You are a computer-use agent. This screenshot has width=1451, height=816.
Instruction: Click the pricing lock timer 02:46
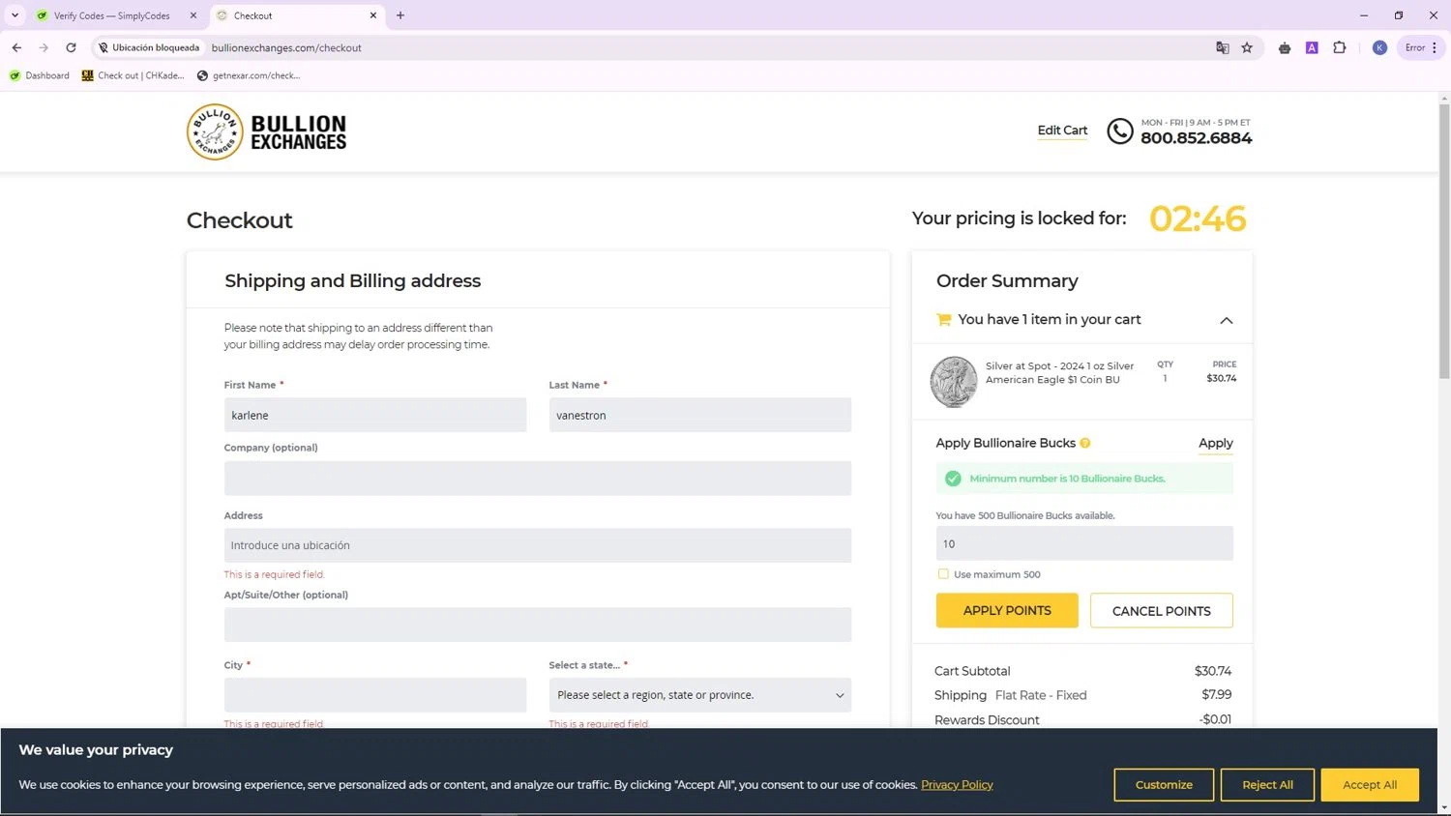(x=1198, y=219)
